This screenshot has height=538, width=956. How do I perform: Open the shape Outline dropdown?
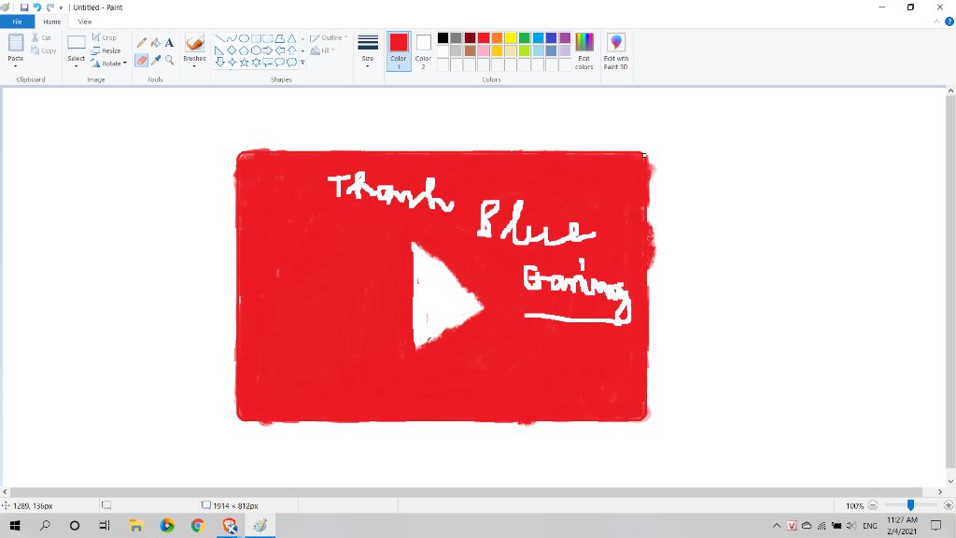(328, 37)
